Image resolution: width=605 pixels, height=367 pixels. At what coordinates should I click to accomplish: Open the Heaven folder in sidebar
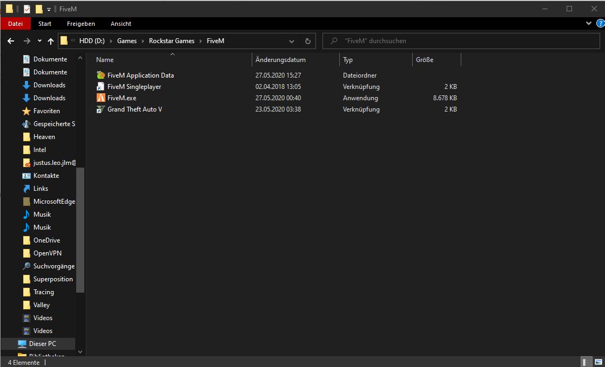click(x=44, y=137)
